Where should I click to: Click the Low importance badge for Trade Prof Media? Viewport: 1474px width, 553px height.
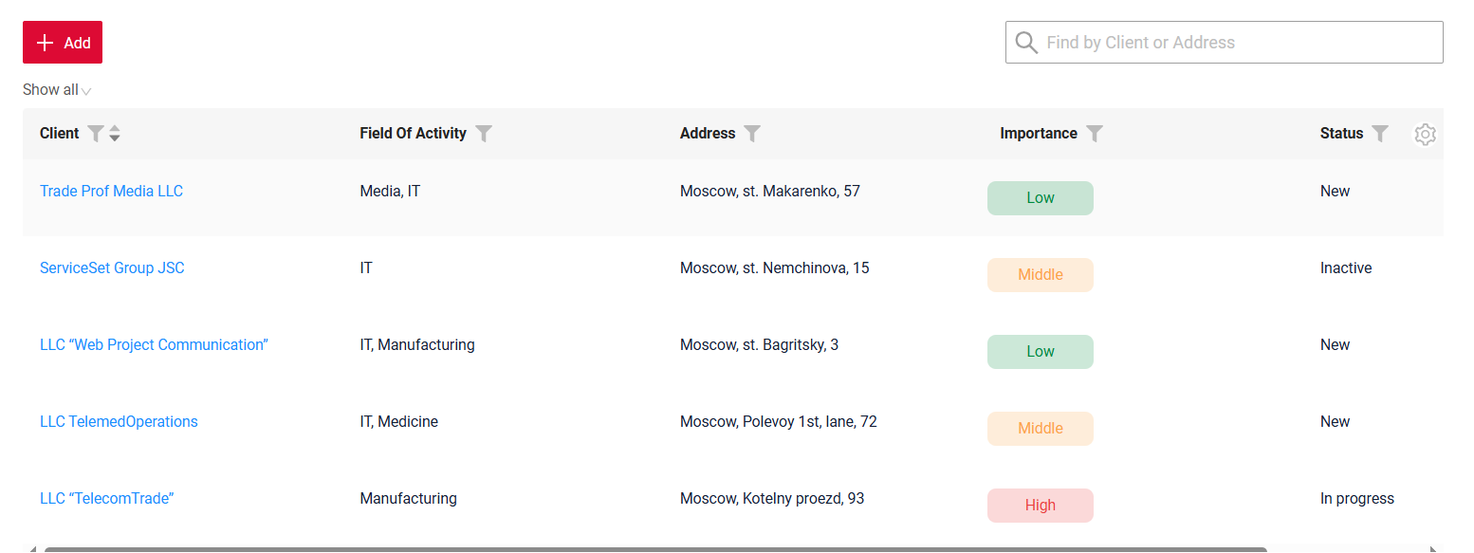[x=1040, y=198]
